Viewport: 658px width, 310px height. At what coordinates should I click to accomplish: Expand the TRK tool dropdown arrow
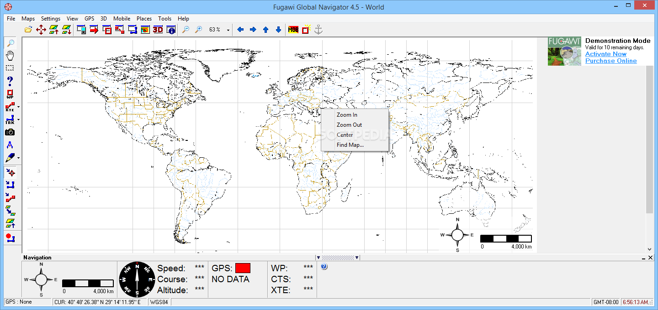[x=19, y=120]
